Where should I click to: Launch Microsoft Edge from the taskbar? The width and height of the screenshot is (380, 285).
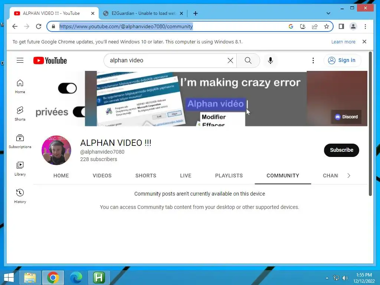(x=76, y=278)
